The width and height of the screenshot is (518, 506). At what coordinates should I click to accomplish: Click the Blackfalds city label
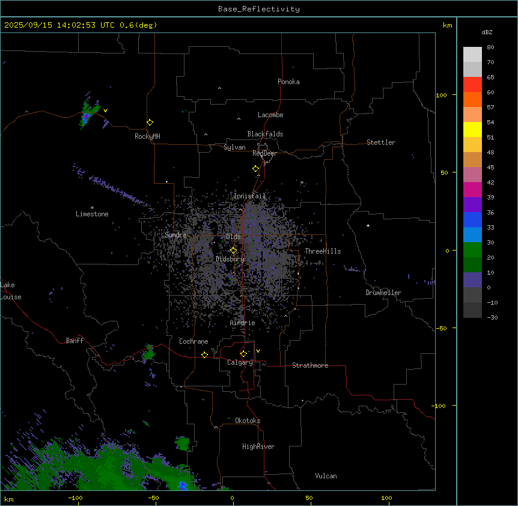(265, 134)
